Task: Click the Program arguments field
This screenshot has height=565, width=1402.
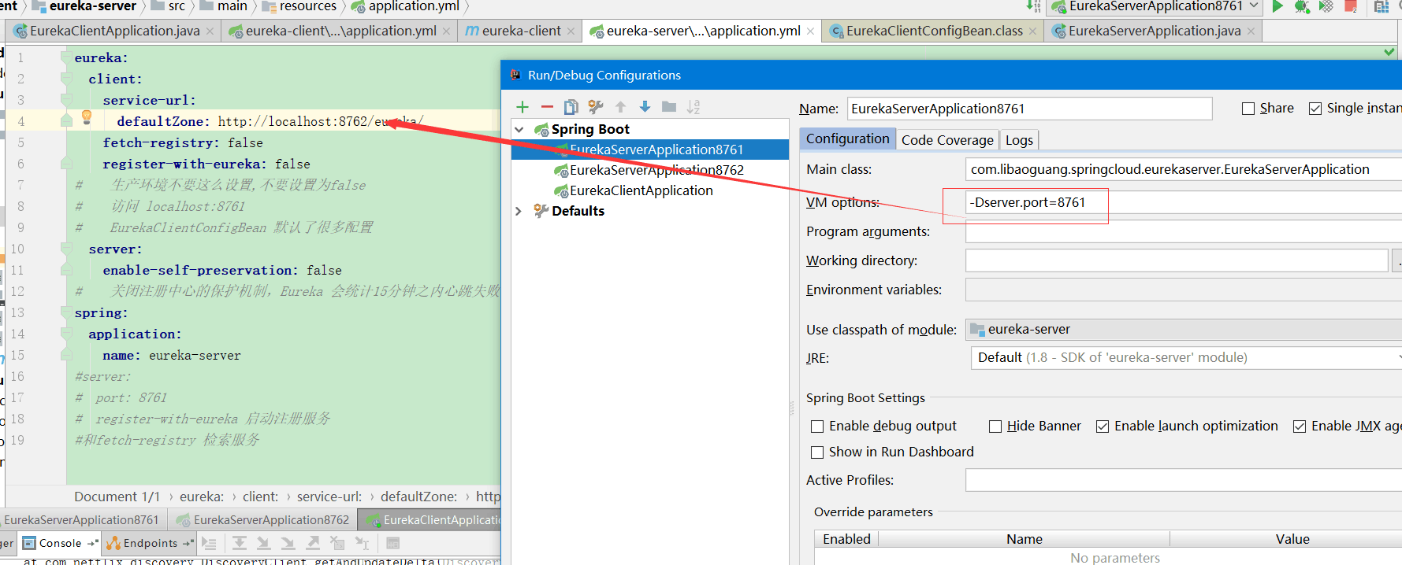Action: click(1184, 231)
